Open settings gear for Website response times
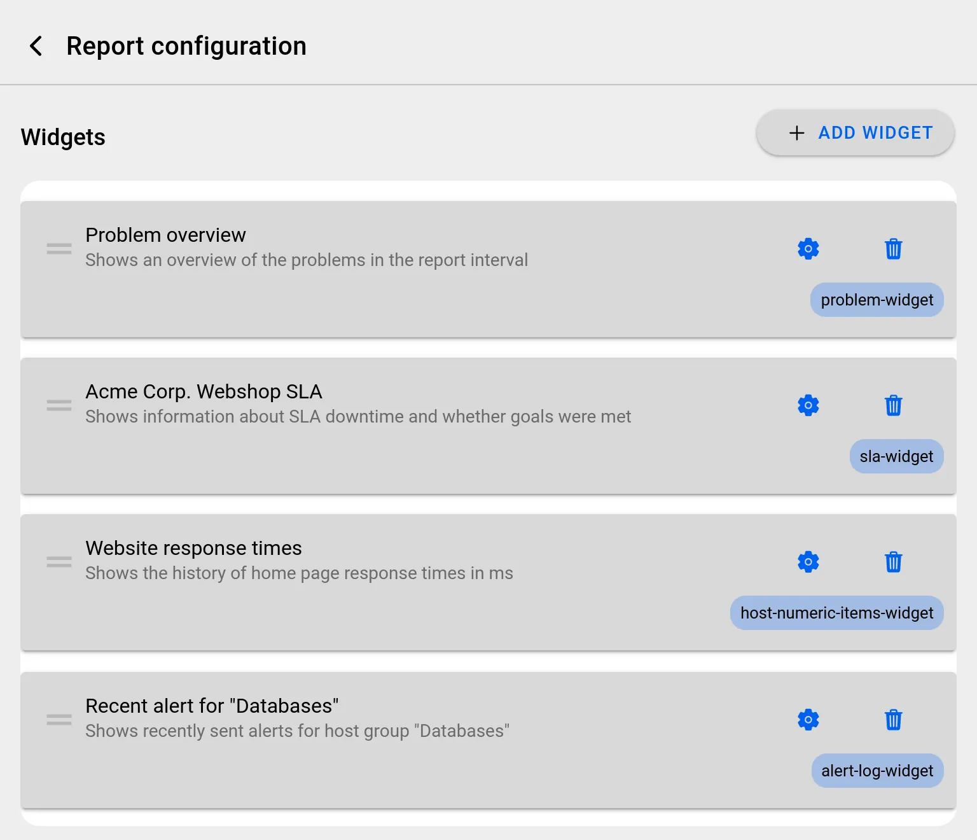The height and width of the screenshot is (840, 977). pos(808,562)
